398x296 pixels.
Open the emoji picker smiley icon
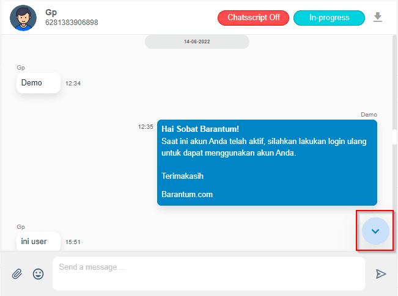(x=38, y=274)
